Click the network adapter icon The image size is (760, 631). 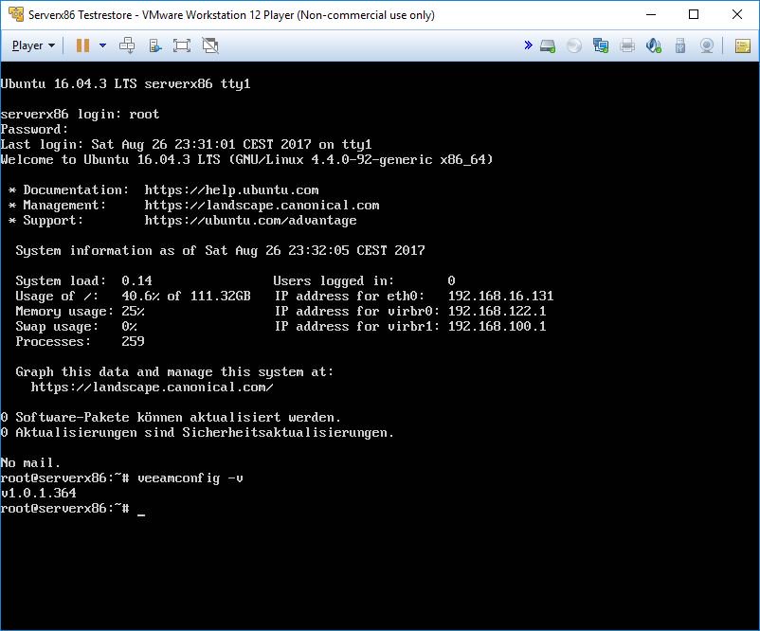tap(601, 45)
